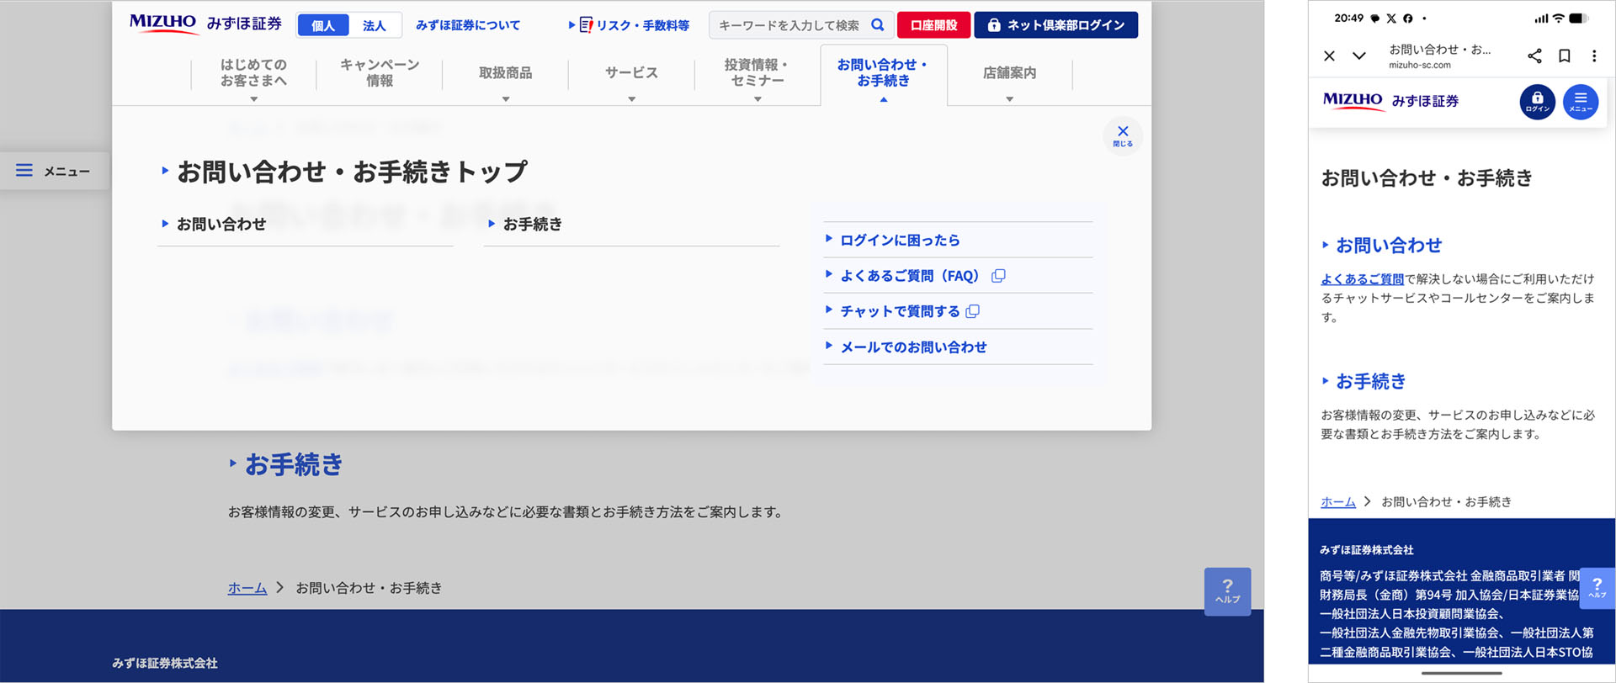The width and height of the screenshot is (1616, 683).
Task: Bookmark the page in mobile browser
Action: pyautogui.click(x=1564, y=56)
